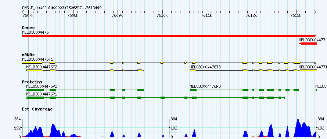Select the MEL03C004476P3 protein label
The width and height of the screenshot is (327, 139).
coord(205,86)
